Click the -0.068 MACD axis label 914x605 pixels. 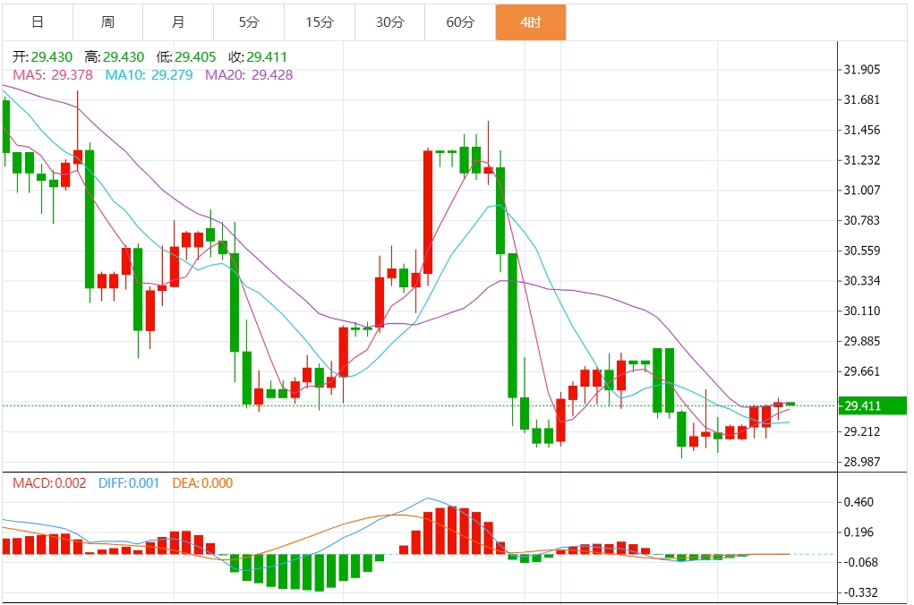point(861,562)
